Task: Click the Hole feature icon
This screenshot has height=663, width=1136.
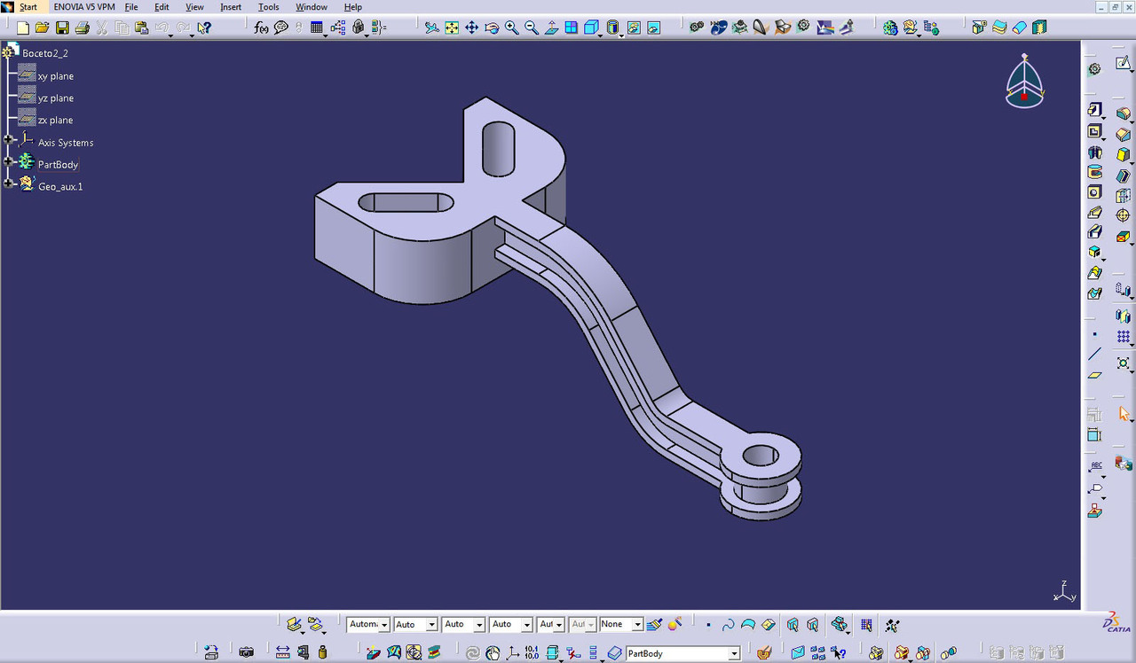Action: (x=1094, y=192)
